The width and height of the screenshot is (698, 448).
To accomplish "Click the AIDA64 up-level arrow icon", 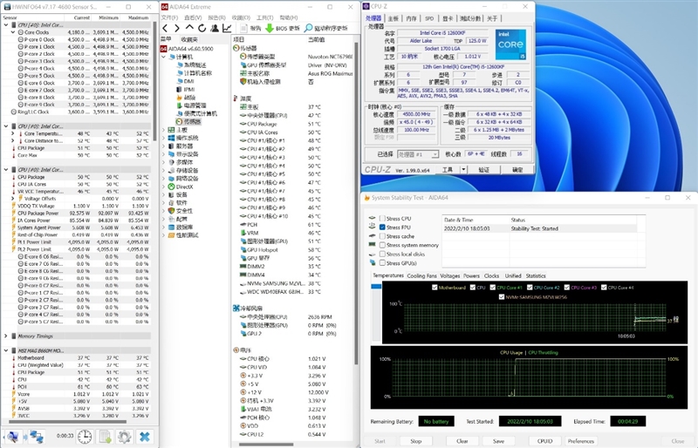I will [x=189, y=28].
